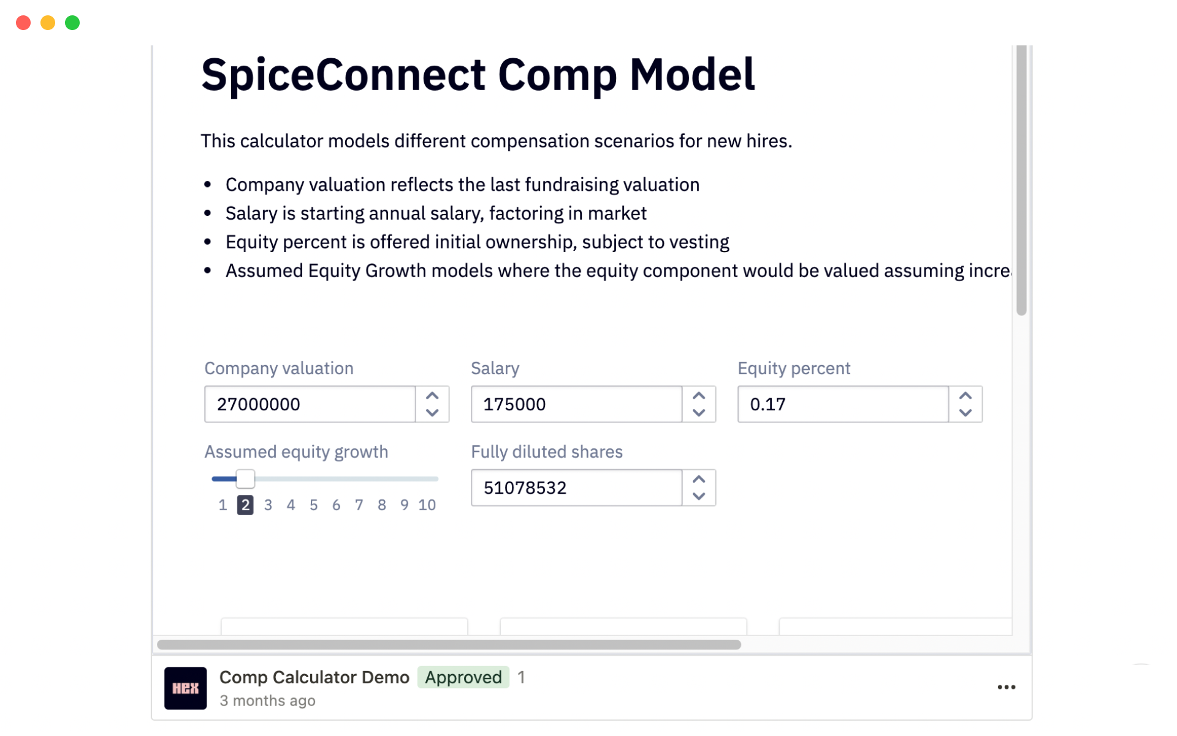Screen dimensions: 1177x736
Task: Click the Approved status badge
Action: [x=463, y=677]
